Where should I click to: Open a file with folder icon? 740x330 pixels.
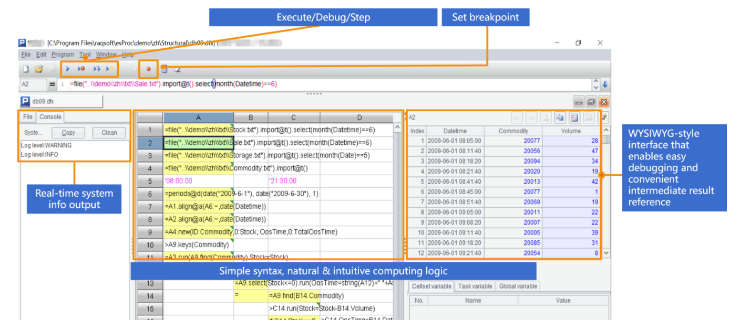coord(39,69)
